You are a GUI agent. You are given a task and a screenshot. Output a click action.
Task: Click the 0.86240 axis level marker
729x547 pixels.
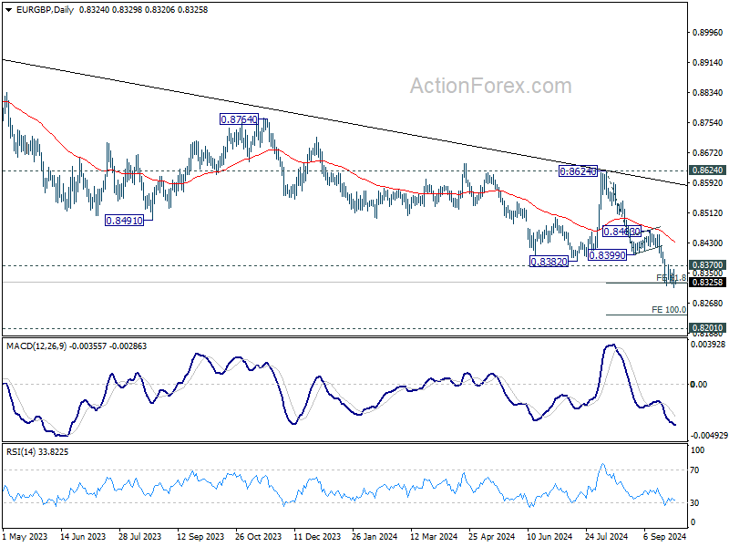pos(708,170)
